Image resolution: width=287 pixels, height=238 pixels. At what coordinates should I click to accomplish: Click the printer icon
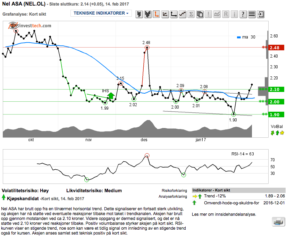[x=278, y=222]
